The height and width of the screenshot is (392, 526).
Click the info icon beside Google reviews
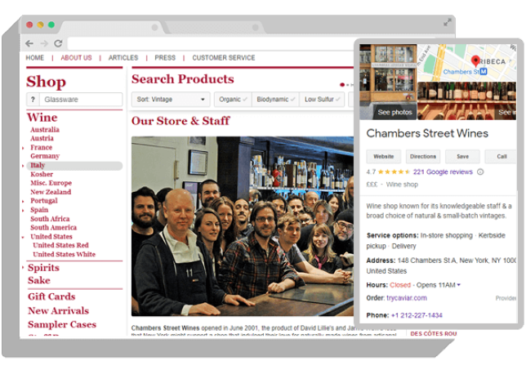pyautogui.click(x=480, y=172)
